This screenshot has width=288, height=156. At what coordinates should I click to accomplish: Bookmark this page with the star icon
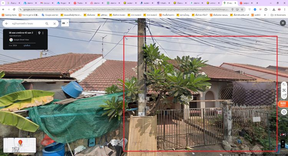tap(242, 9)
